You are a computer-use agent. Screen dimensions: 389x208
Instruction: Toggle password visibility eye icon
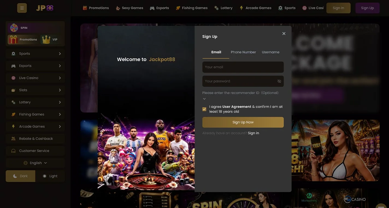[279, 81]
